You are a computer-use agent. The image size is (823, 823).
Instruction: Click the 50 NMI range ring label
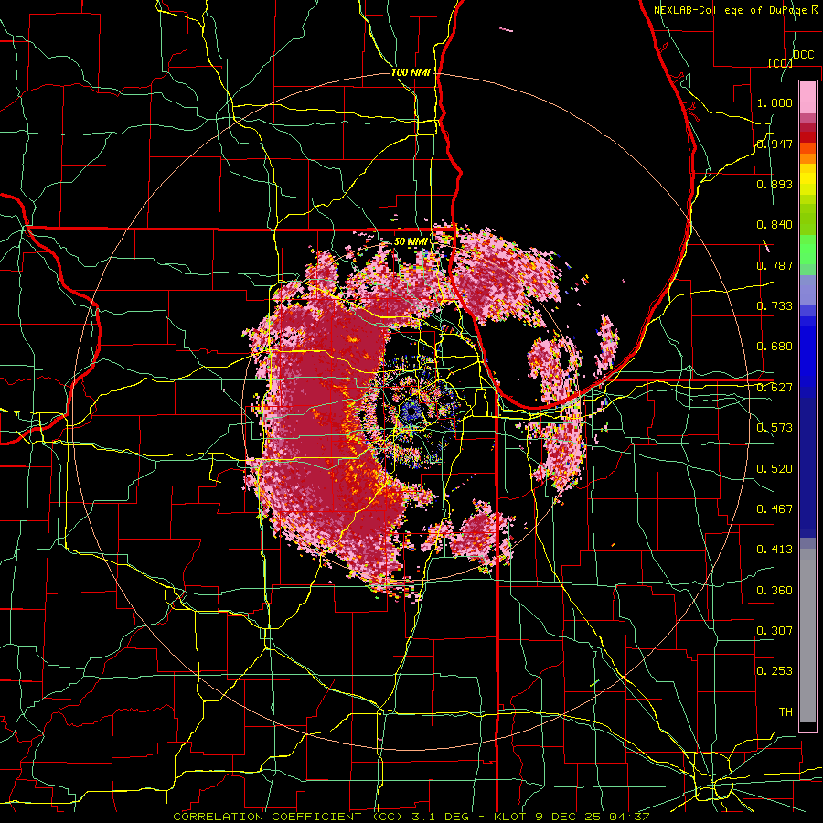(x=411, y=241)
